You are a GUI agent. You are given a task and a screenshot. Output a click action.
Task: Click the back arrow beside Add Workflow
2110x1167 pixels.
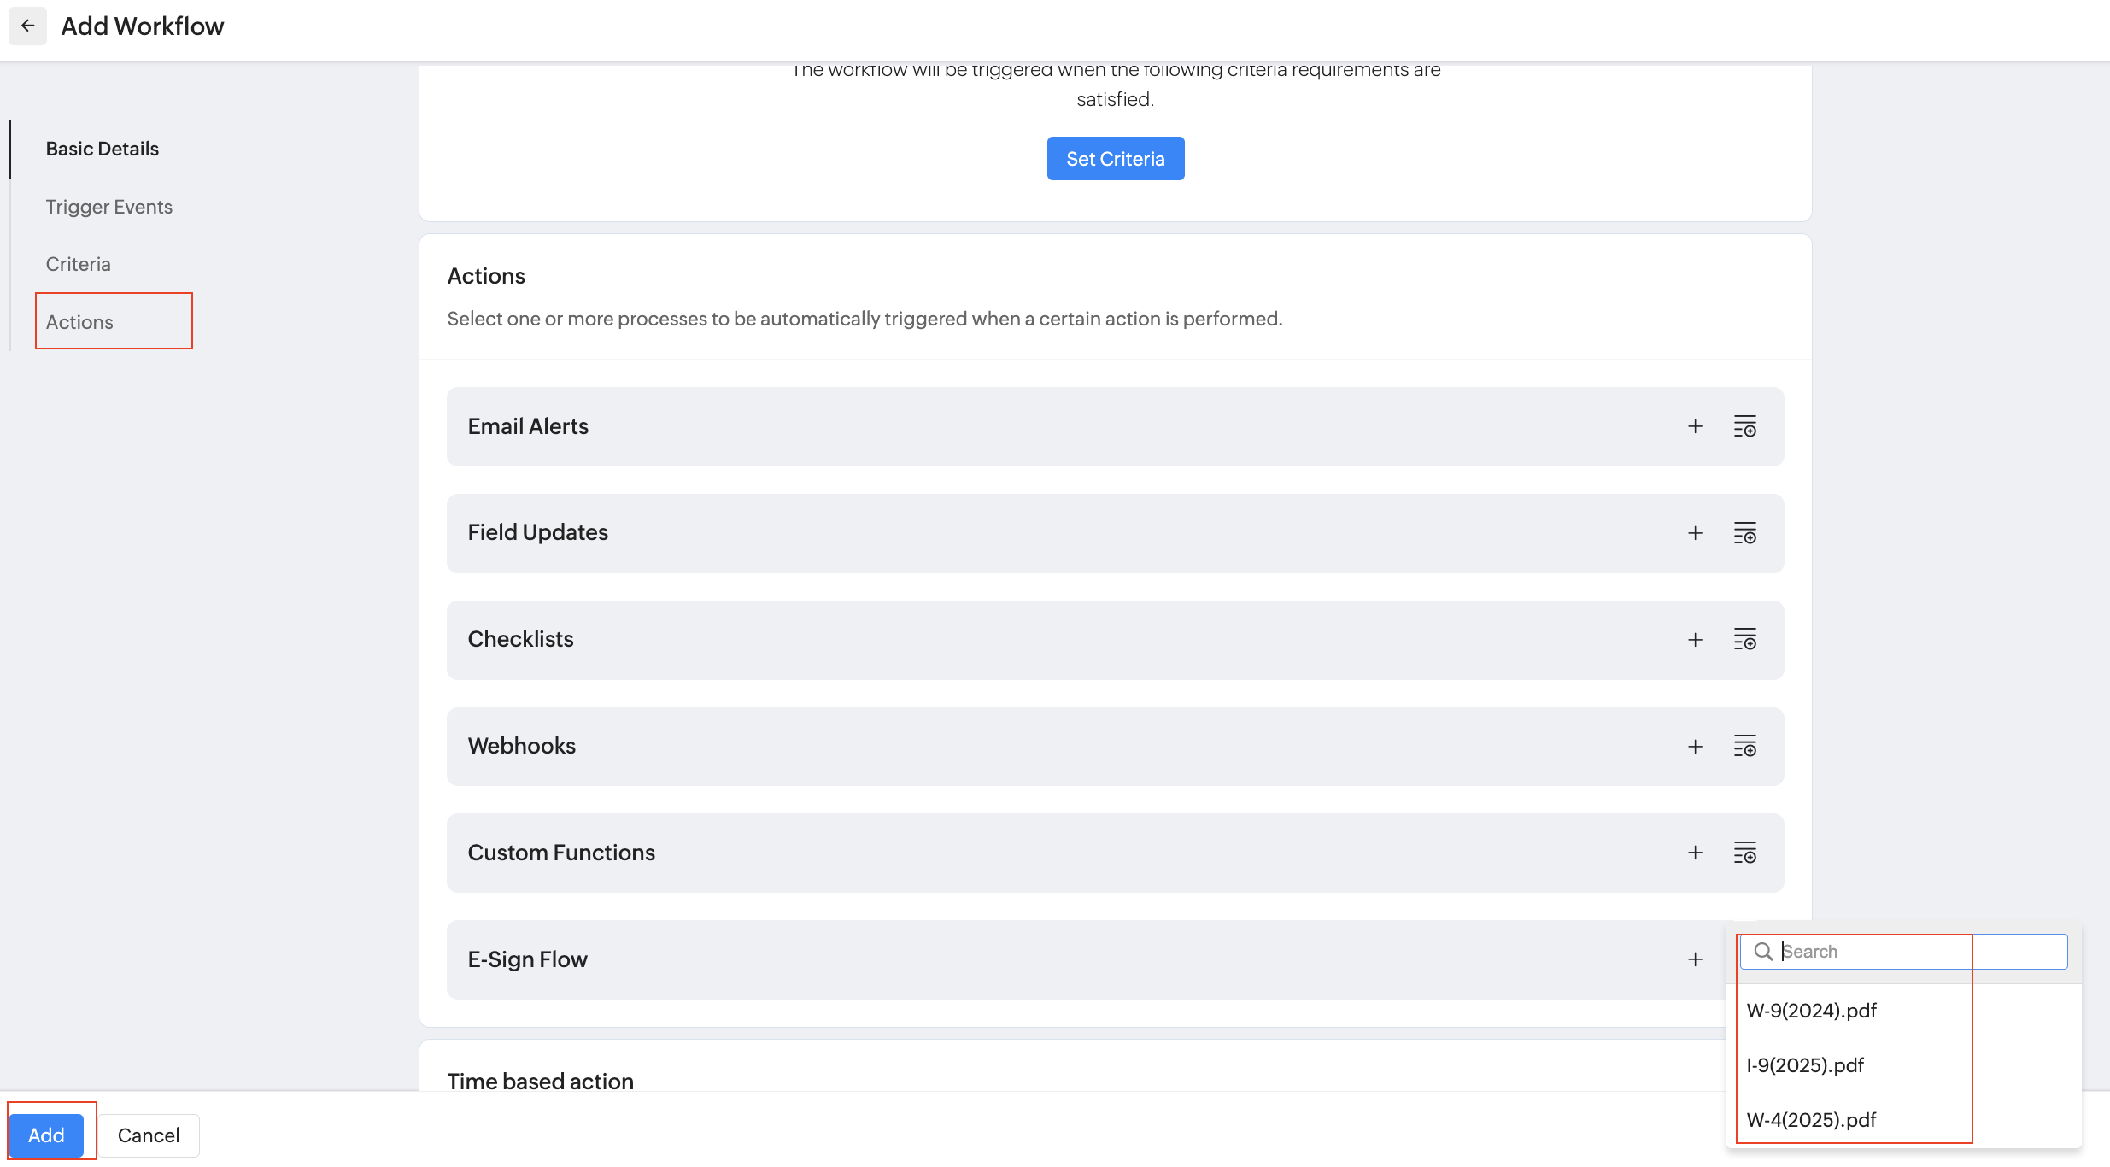coord(27,26)
